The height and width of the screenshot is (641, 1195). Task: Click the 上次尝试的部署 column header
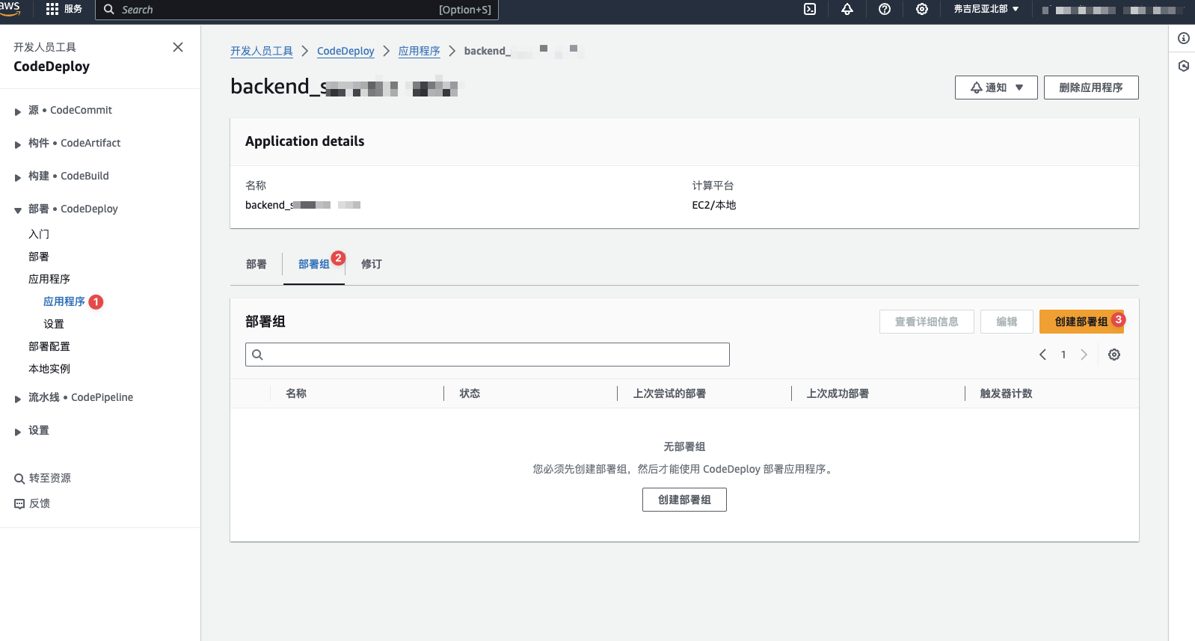pyautogui.click(x=669, y=393)
